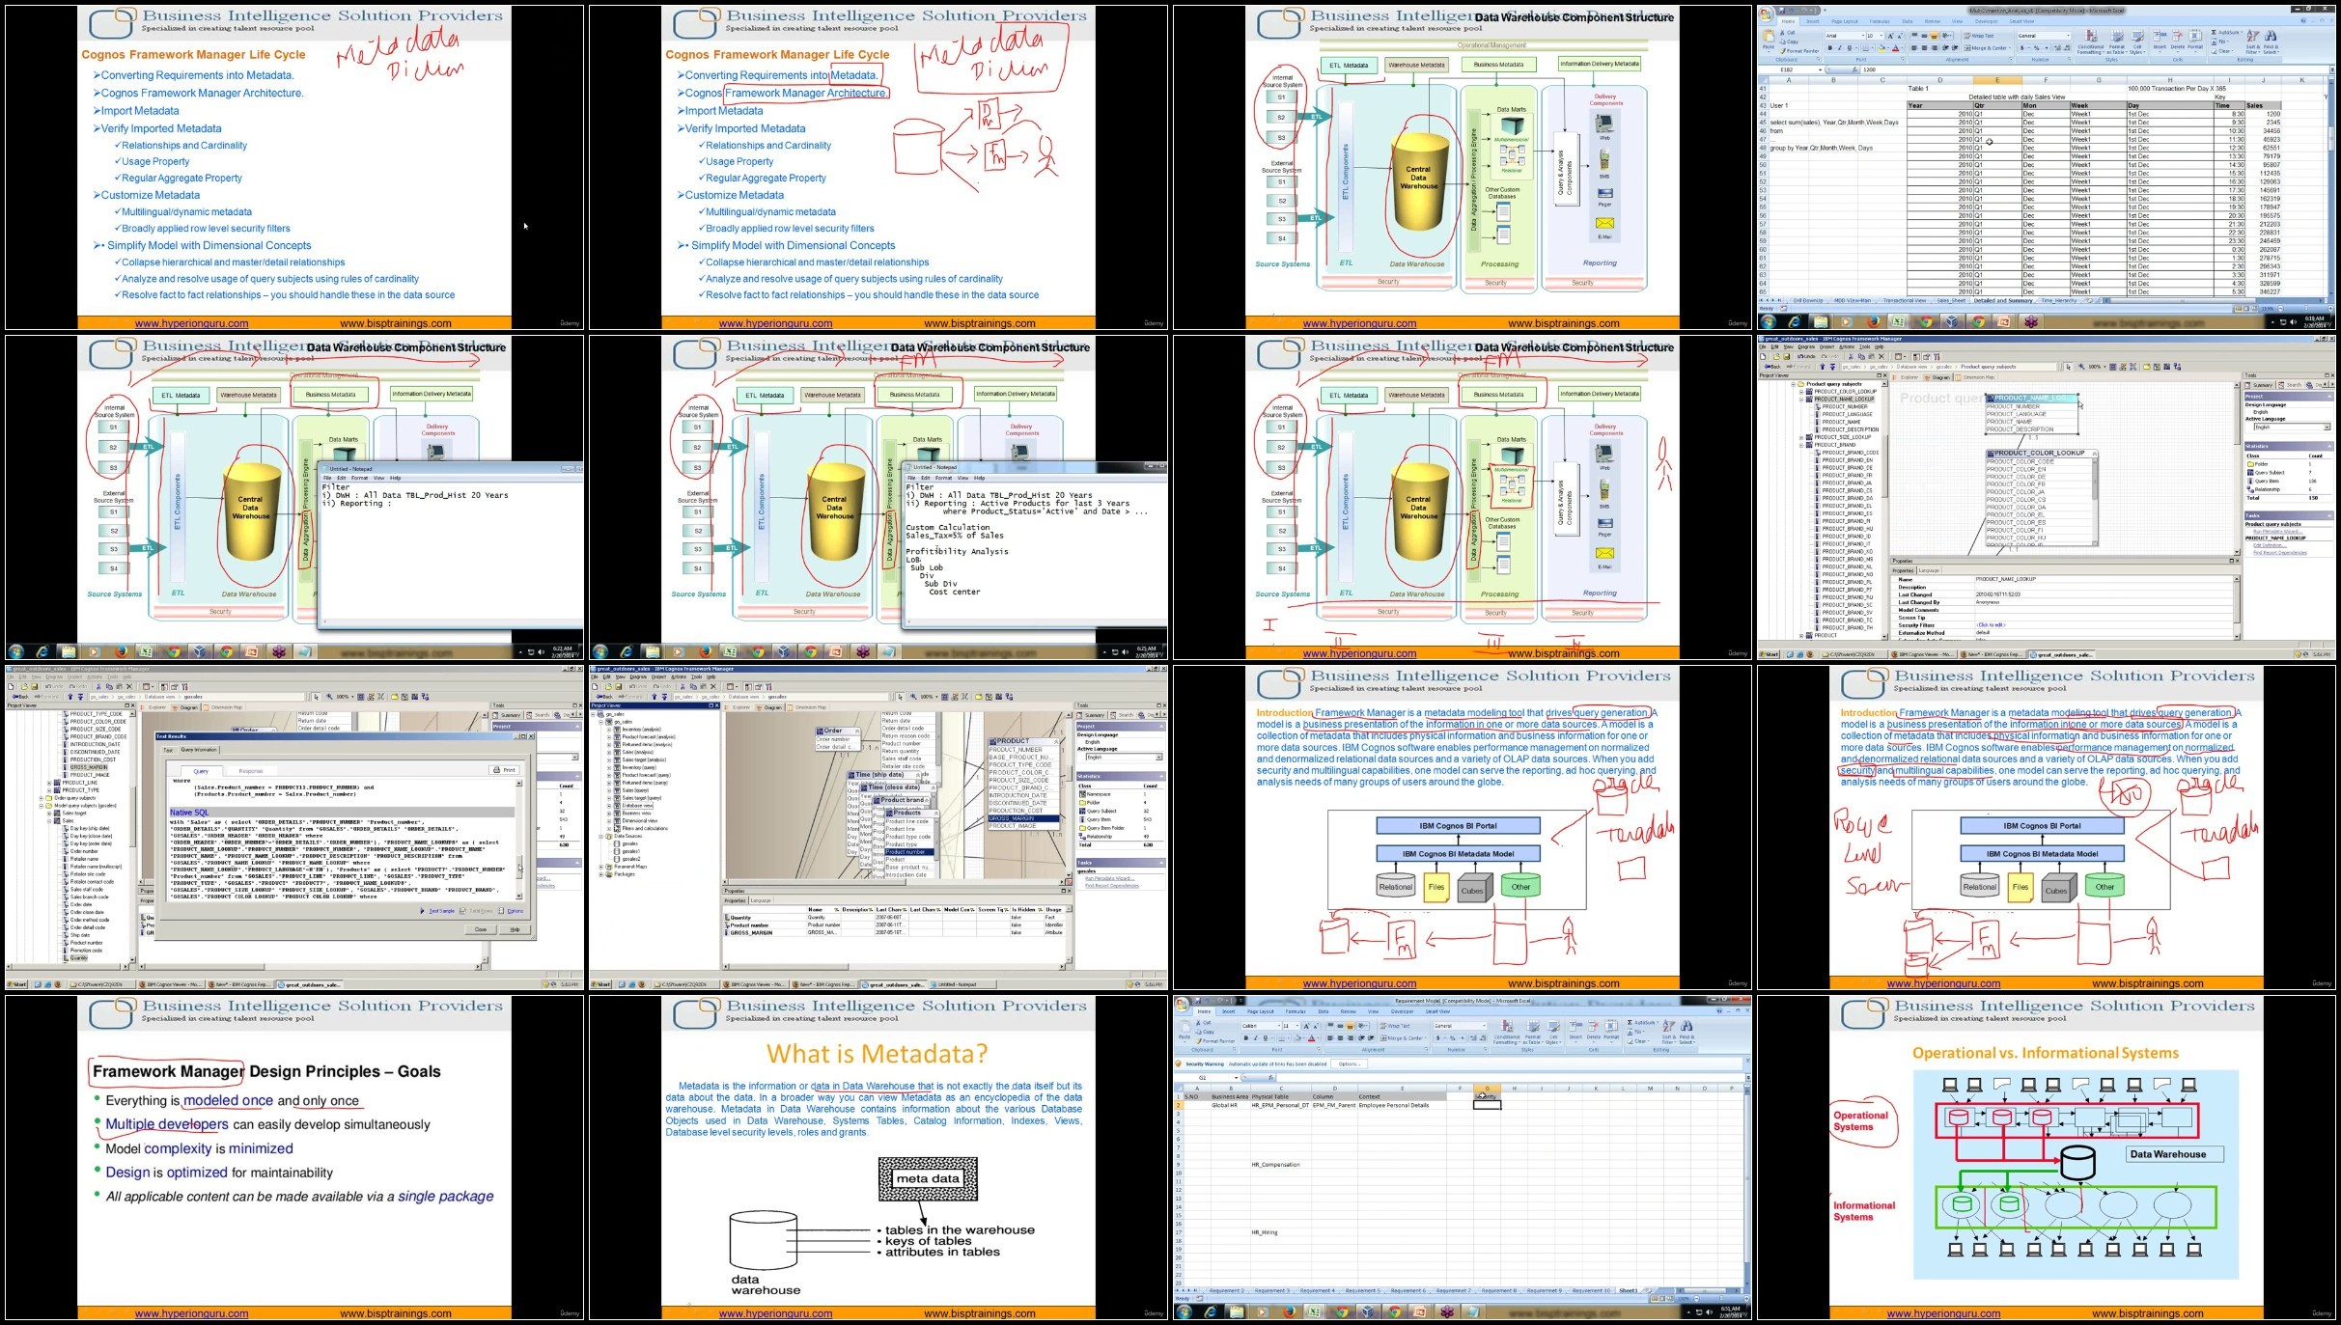Click Firefox taskbar icon below Requirement Model workbook
Image resolution: width=2341 pixels, height=1325 pixels.
1289,1312
